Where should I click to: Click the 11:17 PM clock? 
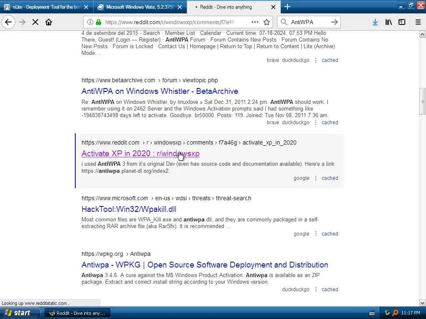click(x=411, y=313)
